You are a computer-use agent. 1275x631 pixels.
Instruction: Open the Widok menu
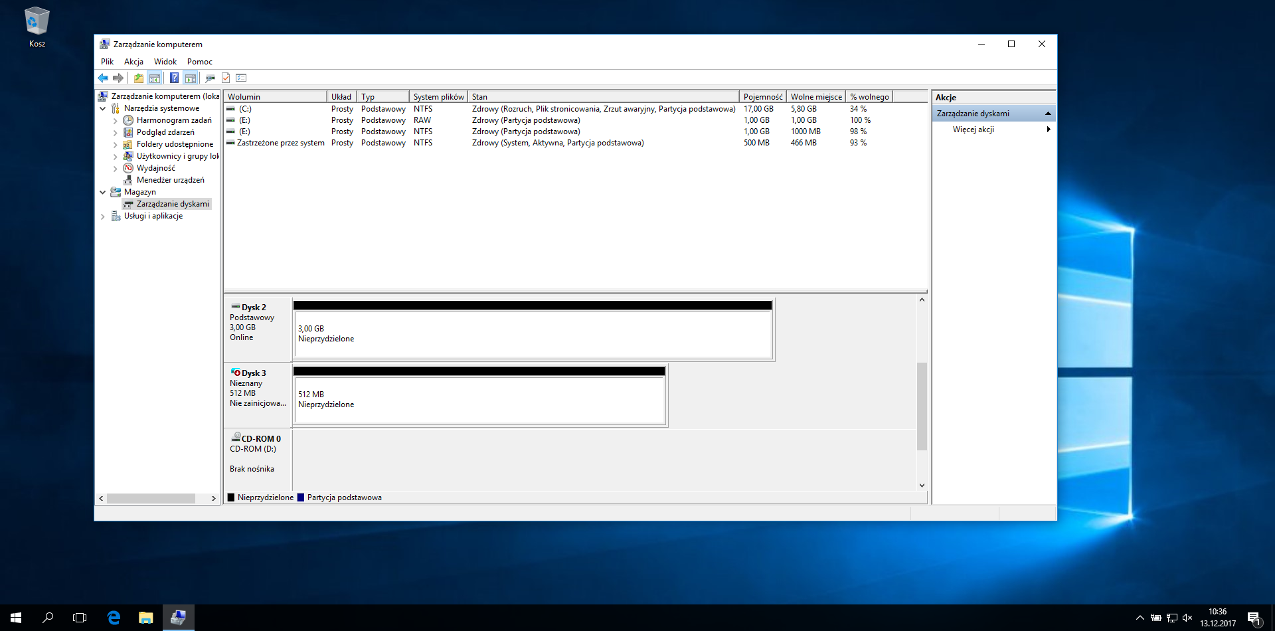[x=165, y=62]
